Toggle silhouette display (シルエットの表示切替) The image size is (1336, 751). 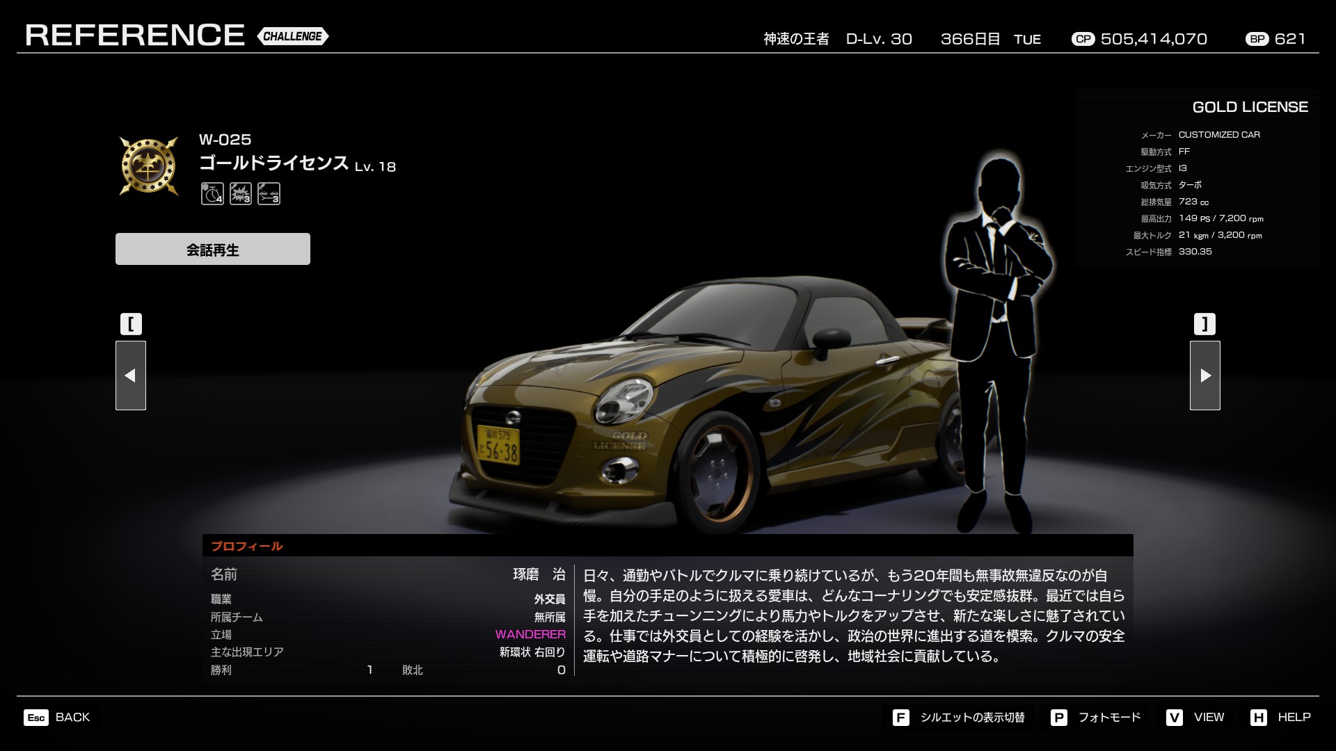pos(972,718)
